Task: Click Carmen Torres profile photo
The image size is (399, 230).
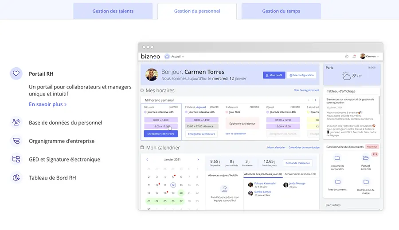Action: tap(152, 75)
